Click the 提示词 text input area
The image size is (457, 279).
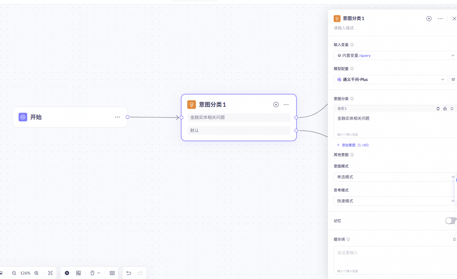pyautogui.click(x=395, y=260)
